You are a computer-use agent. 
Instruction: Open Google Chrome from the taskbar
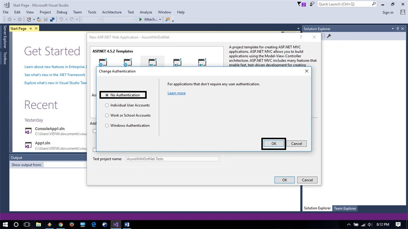click(61, 224)
